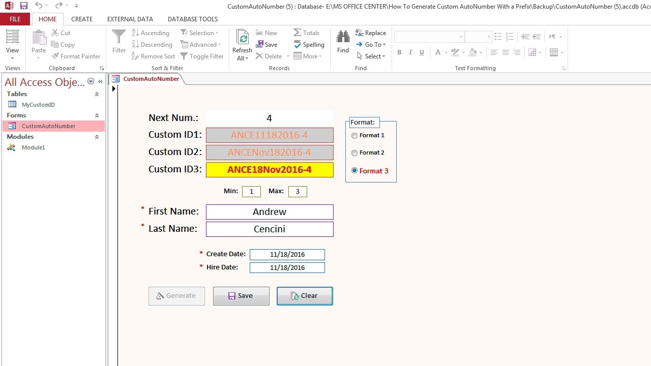Open the View button in ribbon
This screenshot has width=651, height=366.
coord(12,45)
